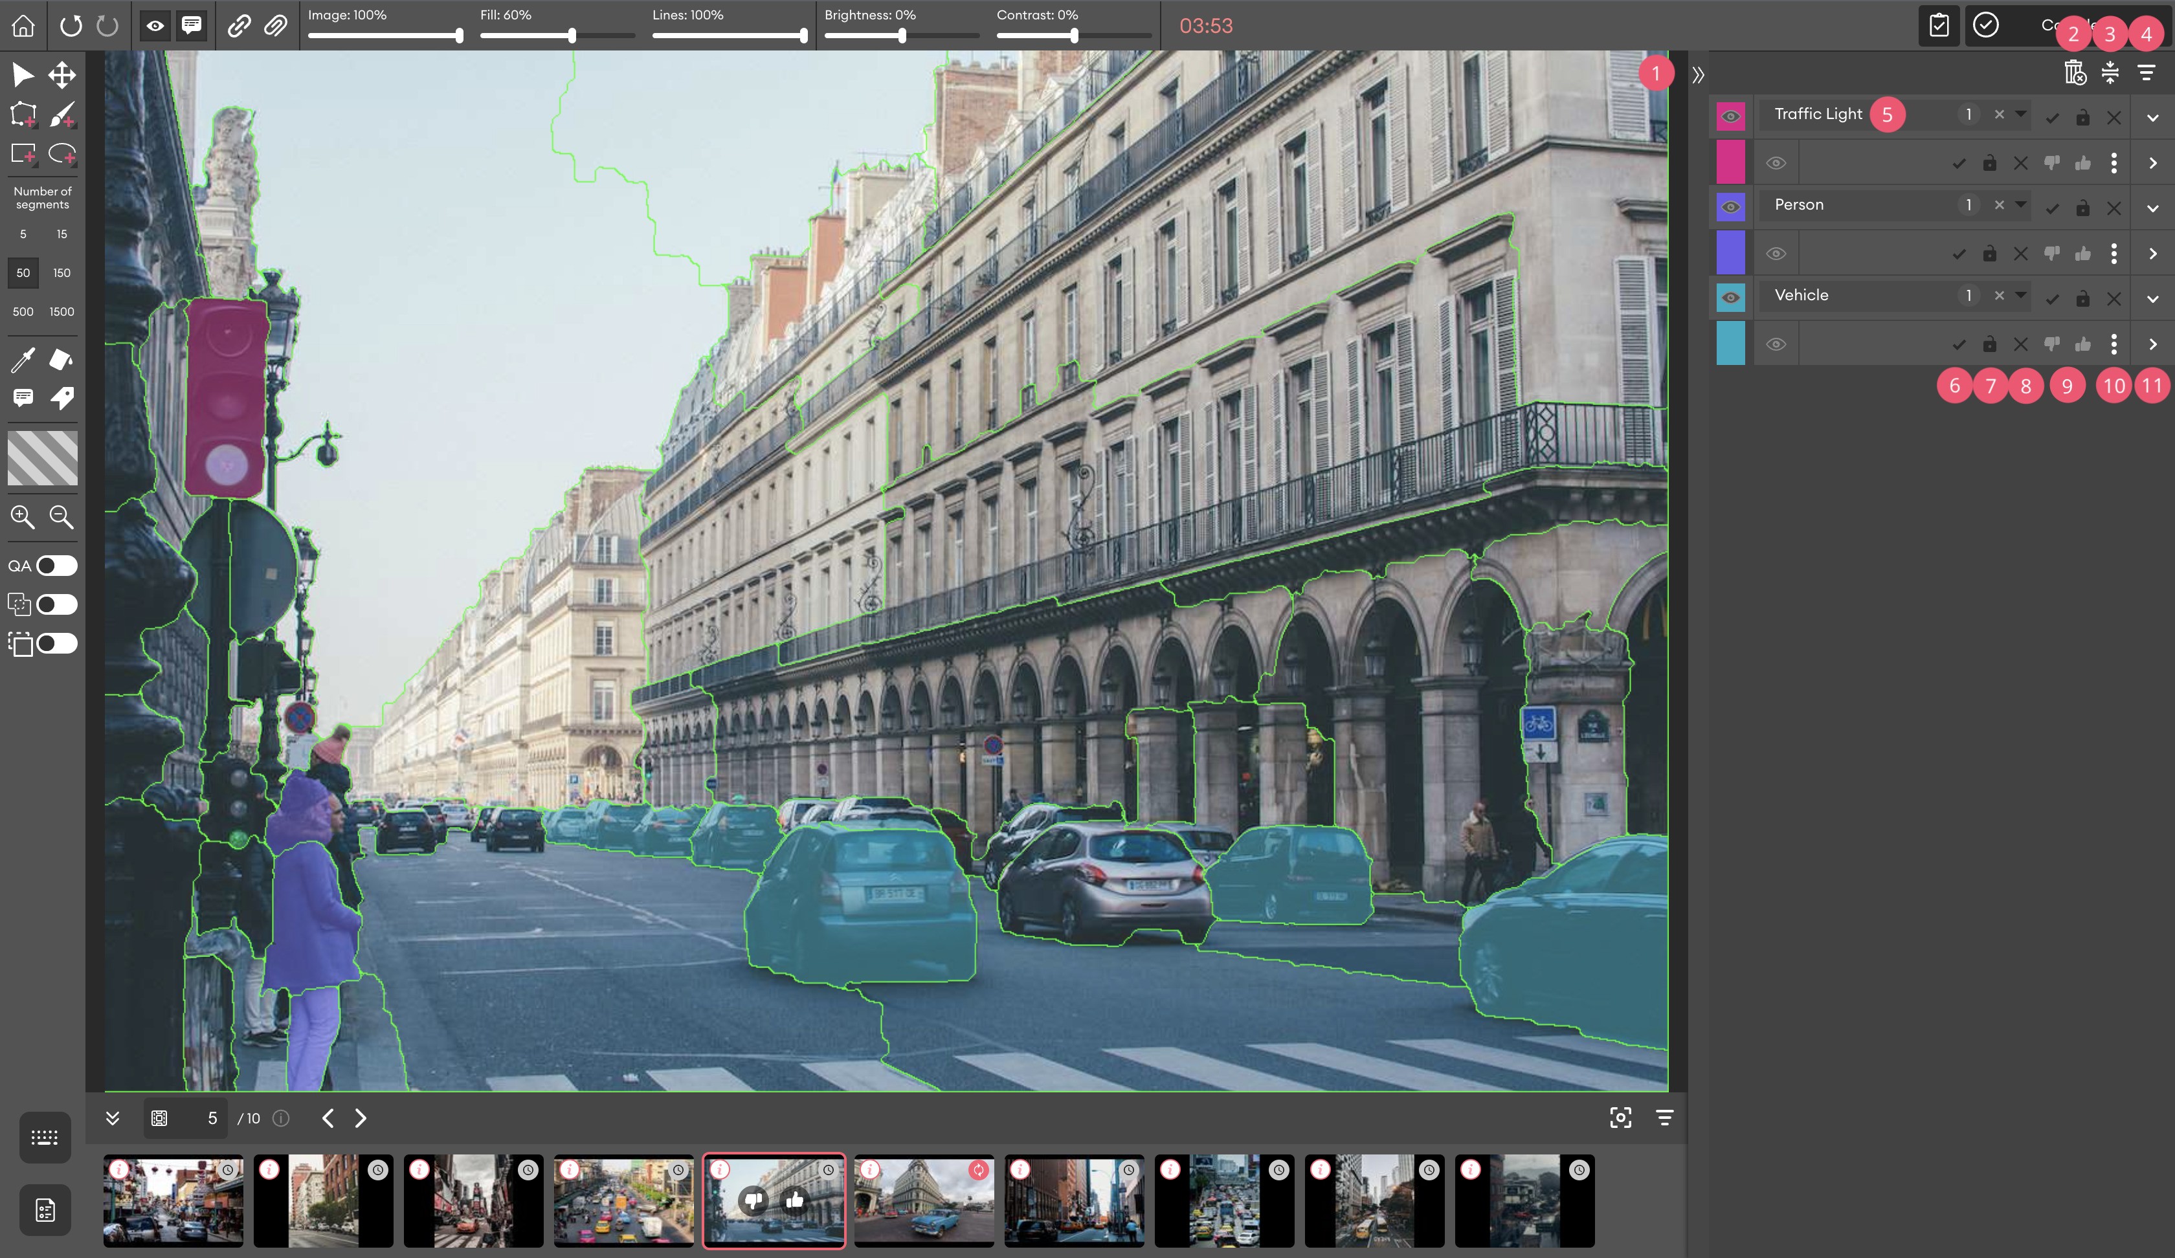The height and width of the screenshot is (1258, 2175).
Task: Set number of segments to 1500
Action: click(61, 311)
